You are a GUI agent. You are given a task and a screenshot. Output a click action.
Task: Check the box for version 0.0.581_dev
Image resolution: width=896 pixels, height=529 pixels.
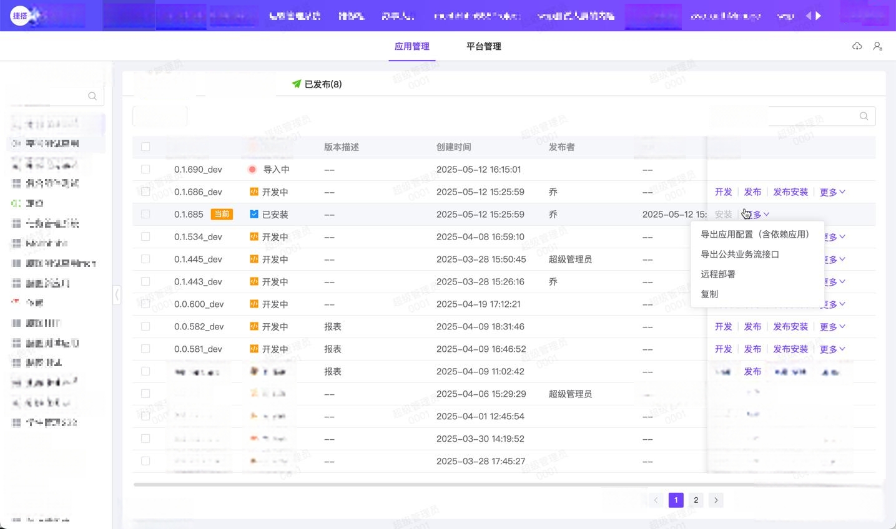click(x=145, y=349)
